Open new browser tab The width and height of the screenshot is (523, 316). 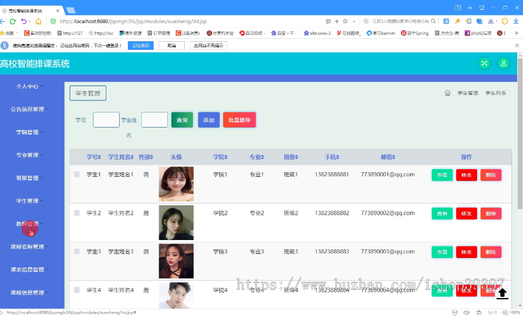(x=71, y=10)
